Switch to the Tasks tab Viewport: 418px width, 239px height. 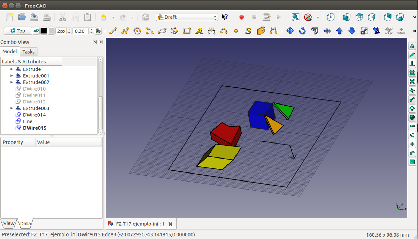(x=29, y=52)
